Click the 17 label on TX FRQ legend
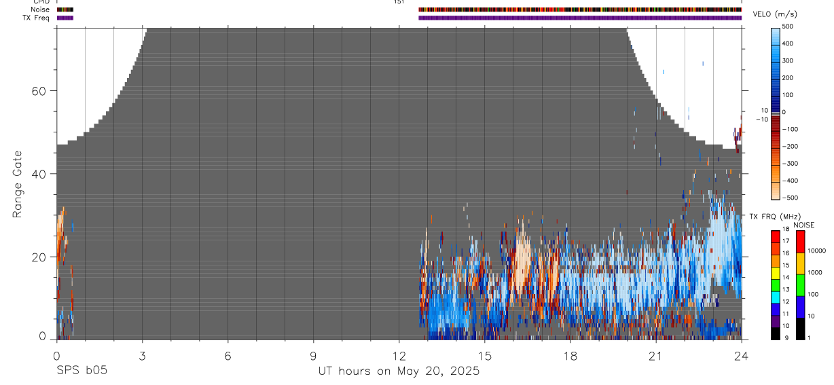 [x=786, y=240]
